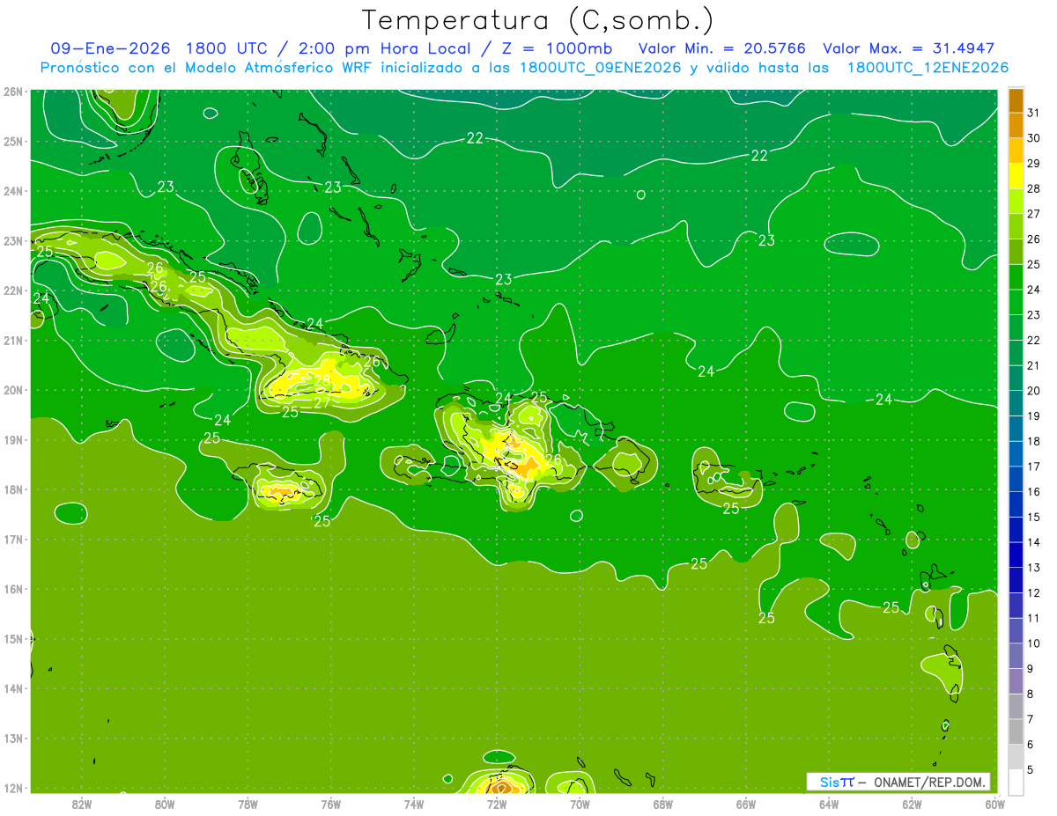Select the date text '09-Ene-2026'
The height and width of the screenshot is (816, 1057).
click(x=111, y=48)
